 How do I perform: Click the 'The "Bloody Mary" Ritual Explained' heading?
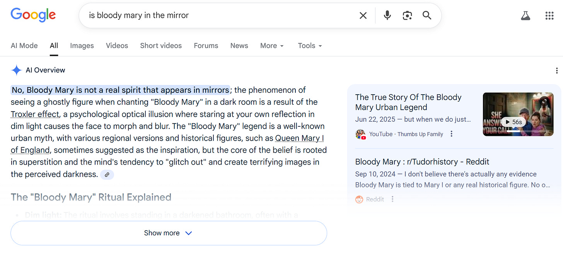click(91, 197)
